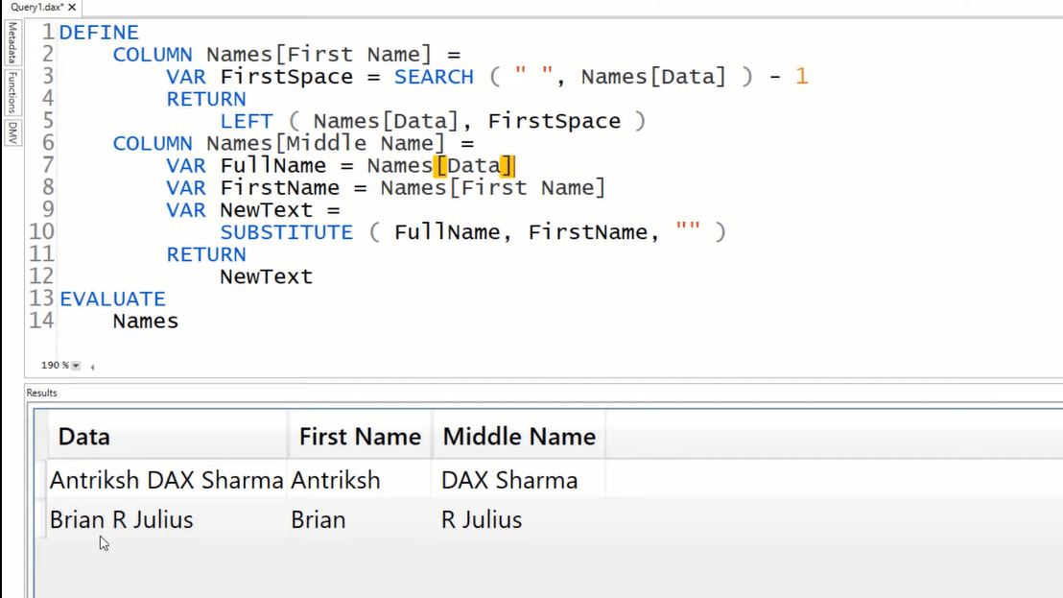
Task: Click 'FirstSpace' variable on line 3
Action: tap(287, 77)
